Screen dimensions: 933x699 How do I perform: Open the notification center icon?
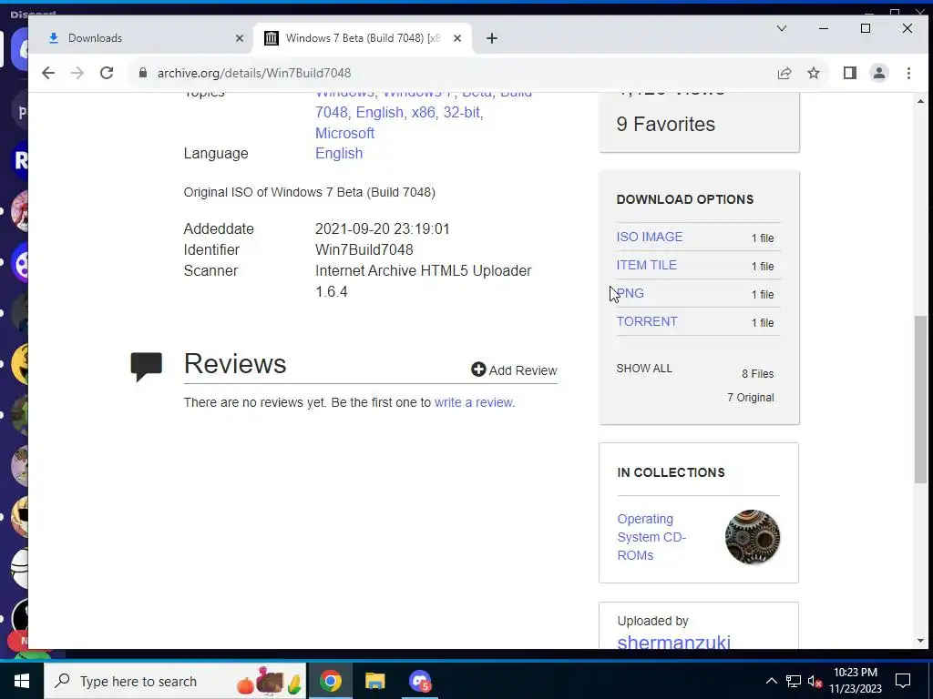pos(903,681)
